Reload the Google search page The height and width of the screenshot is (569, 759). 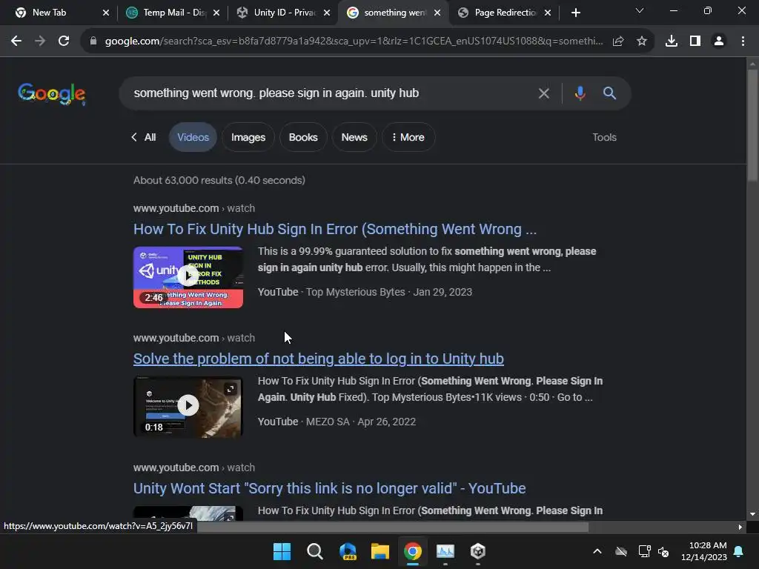[64, 41]
